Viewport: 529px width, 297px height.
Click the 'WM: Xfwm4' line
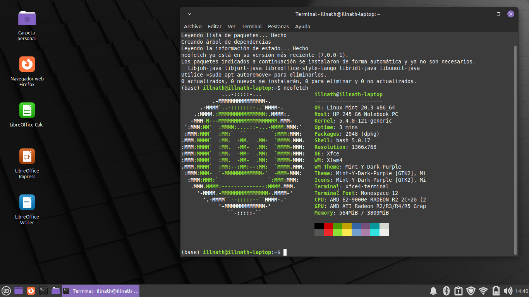click(328, 160)
